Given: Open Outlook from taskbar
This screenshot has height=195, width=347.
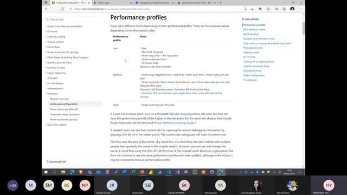Looking at the screenshot, I should pos(98,172).
